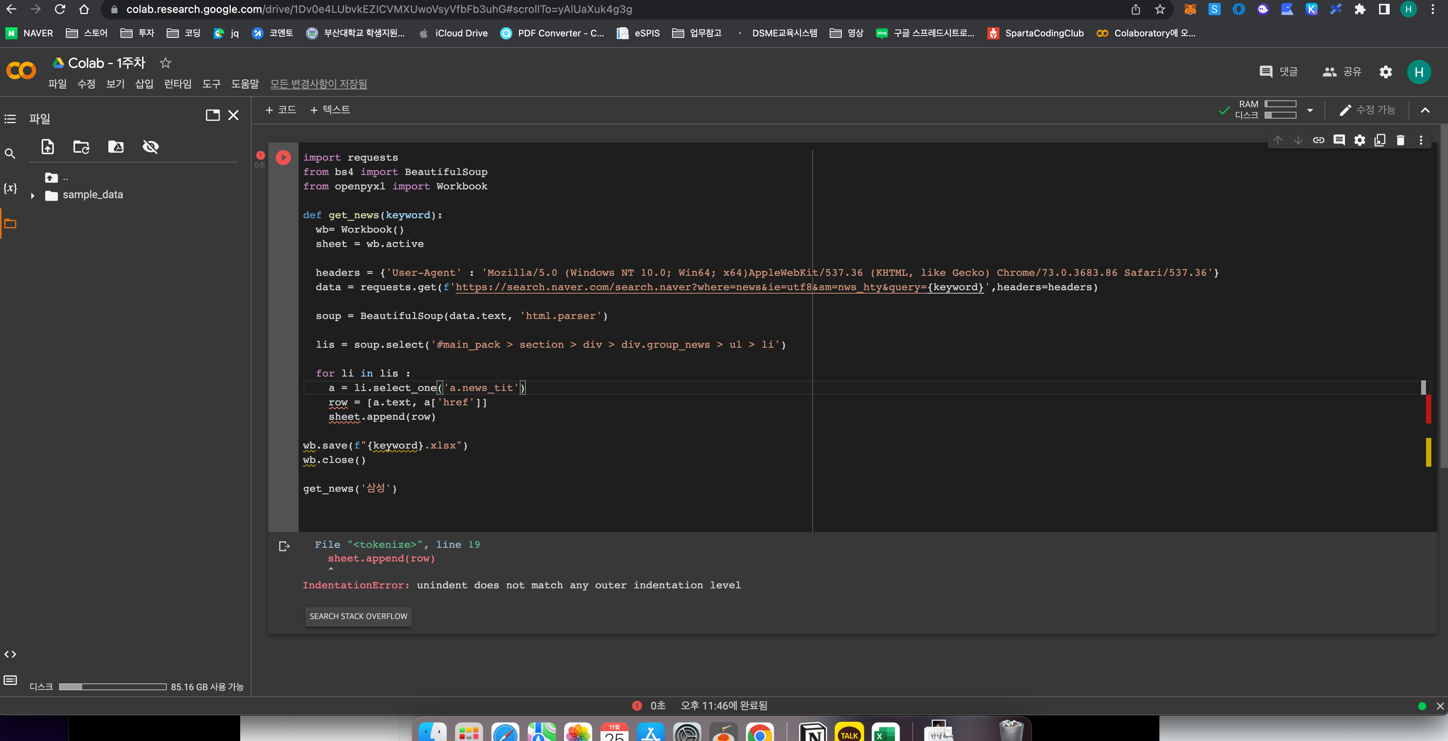The image size is (1448, 741).
Task: Go up to parent folder '..'
Action: 56,178
